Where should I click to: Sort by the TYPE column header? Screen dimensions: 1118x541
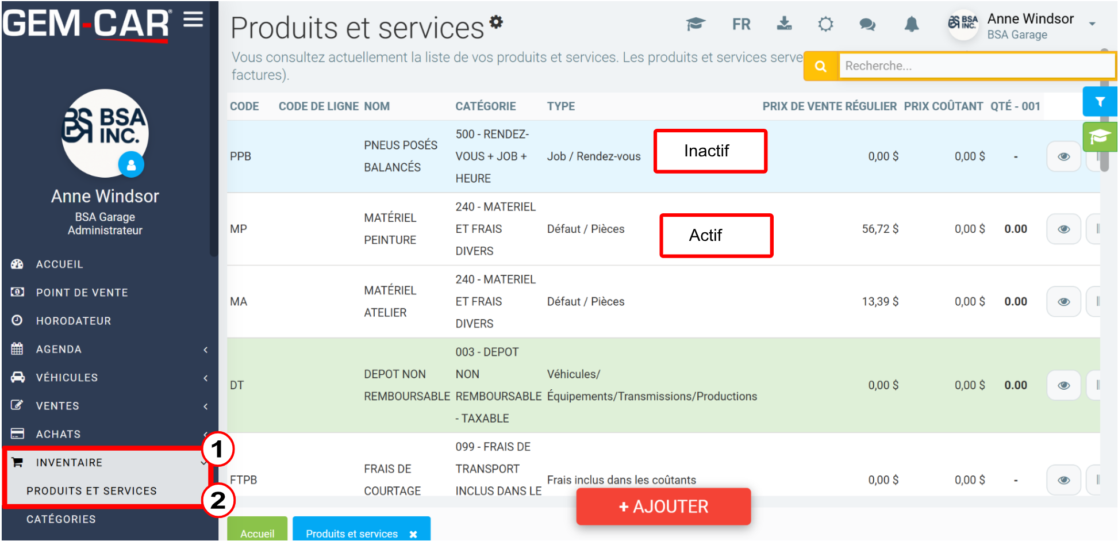[561, 106]
